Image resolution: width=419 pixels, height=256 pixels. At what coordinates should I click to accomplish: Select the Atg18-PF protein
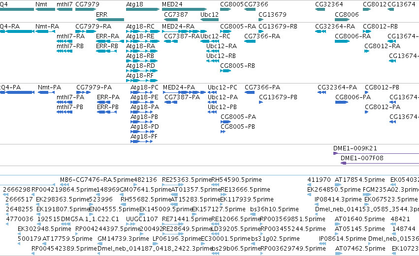(142, 142)
